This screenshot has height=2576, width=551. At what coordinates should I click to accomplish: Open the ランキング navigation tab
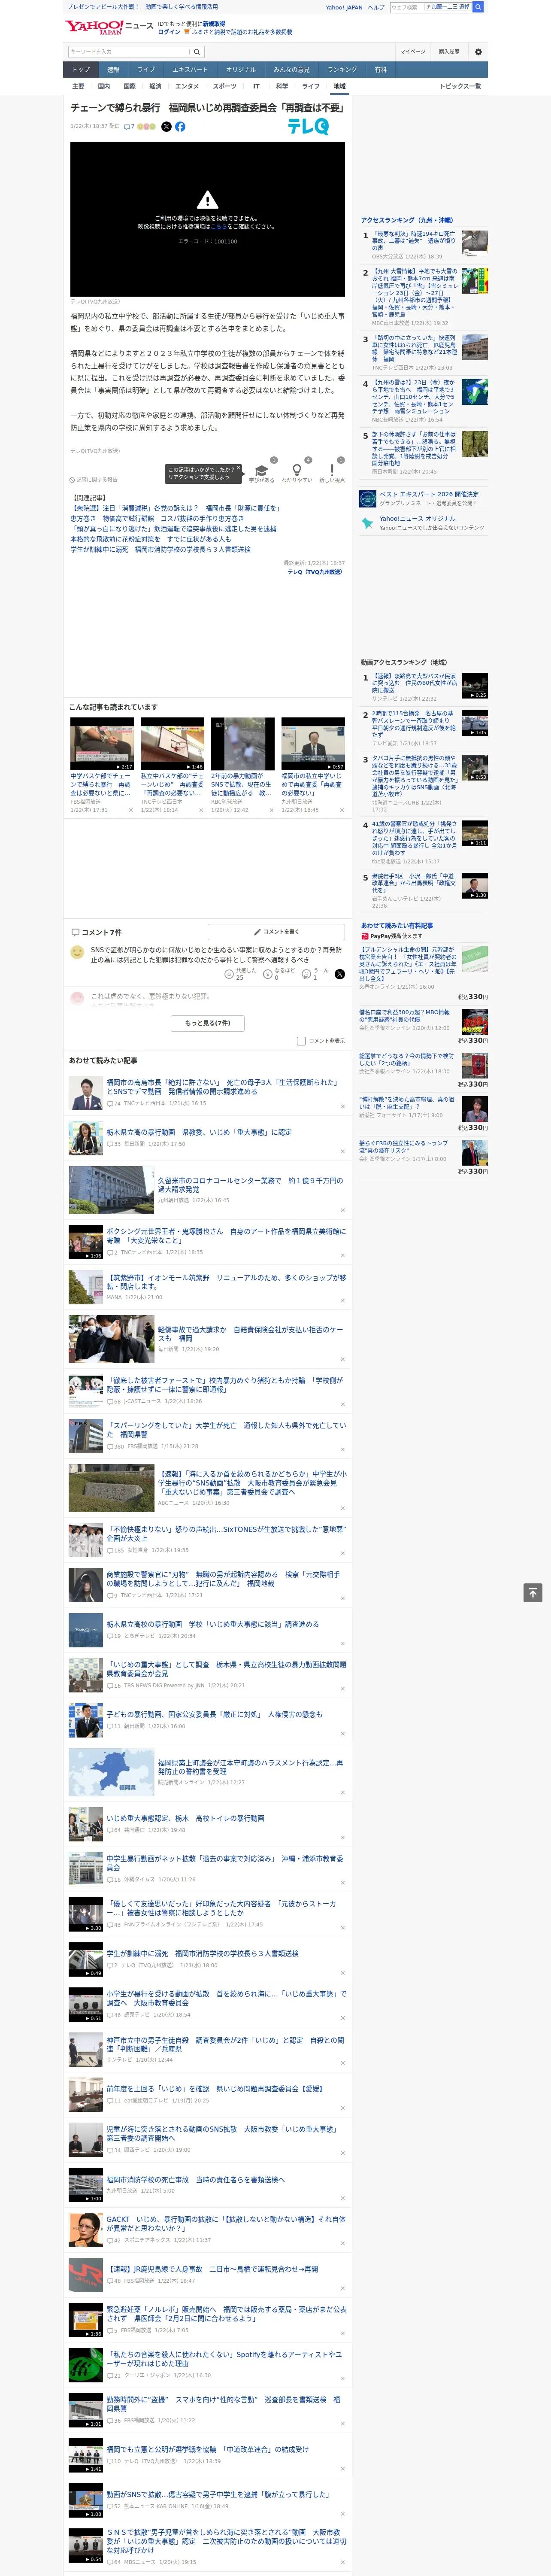(x=342, y=70)
